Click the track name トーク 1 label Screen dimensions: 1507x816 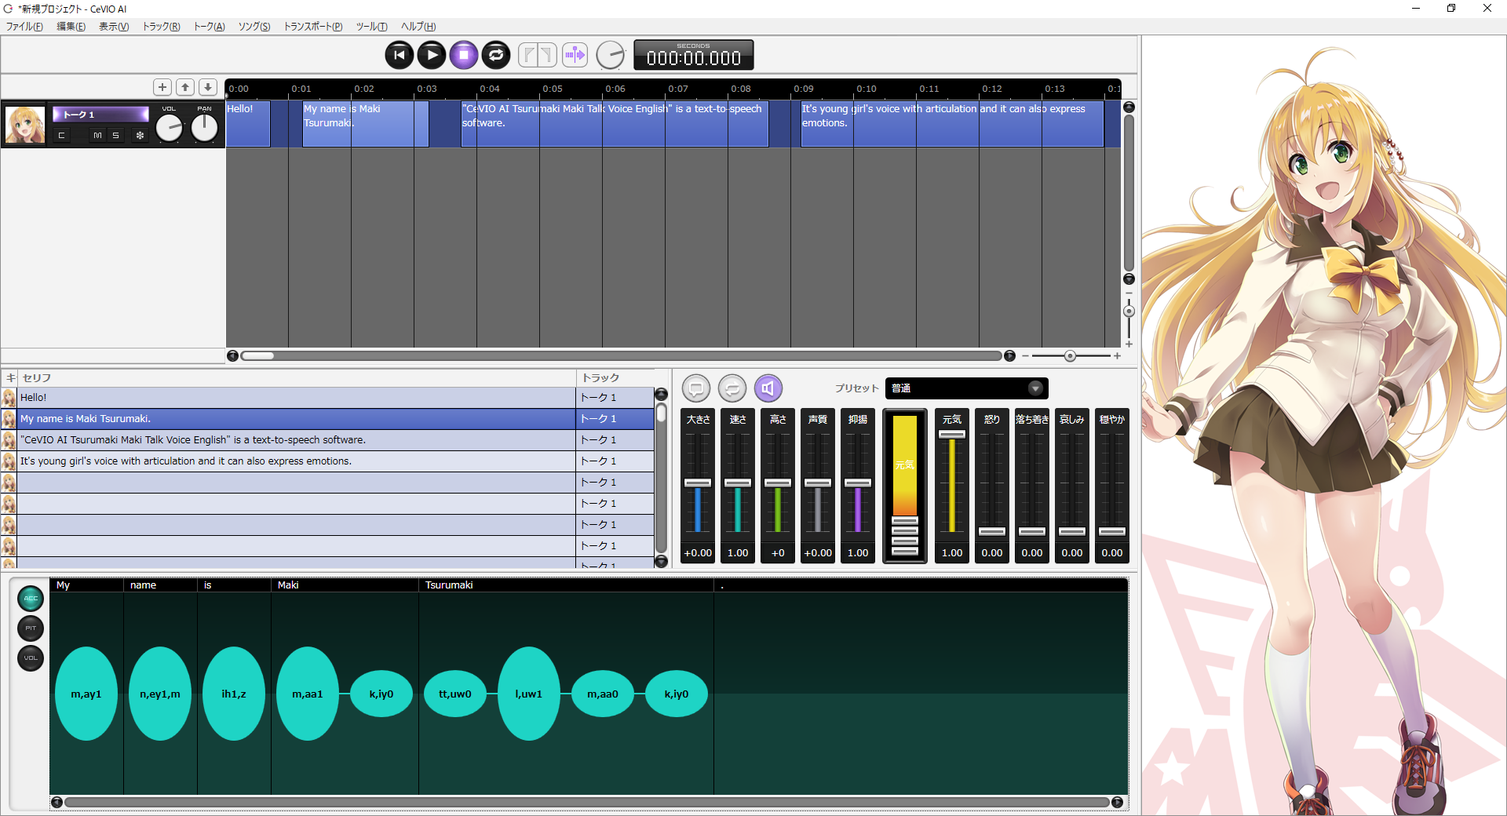pos(100,115)
